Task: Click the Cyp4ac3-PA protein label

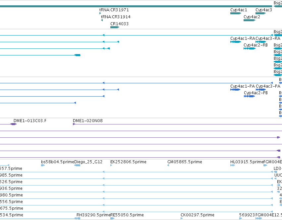Action: 268,86
